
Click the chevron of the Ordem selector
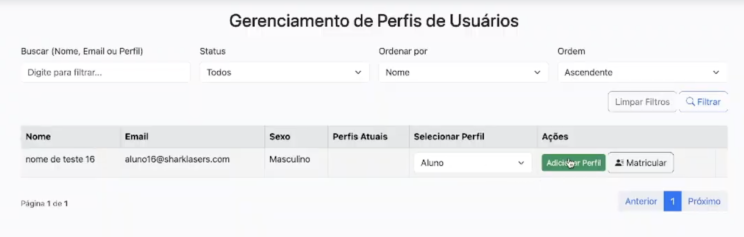717,73
